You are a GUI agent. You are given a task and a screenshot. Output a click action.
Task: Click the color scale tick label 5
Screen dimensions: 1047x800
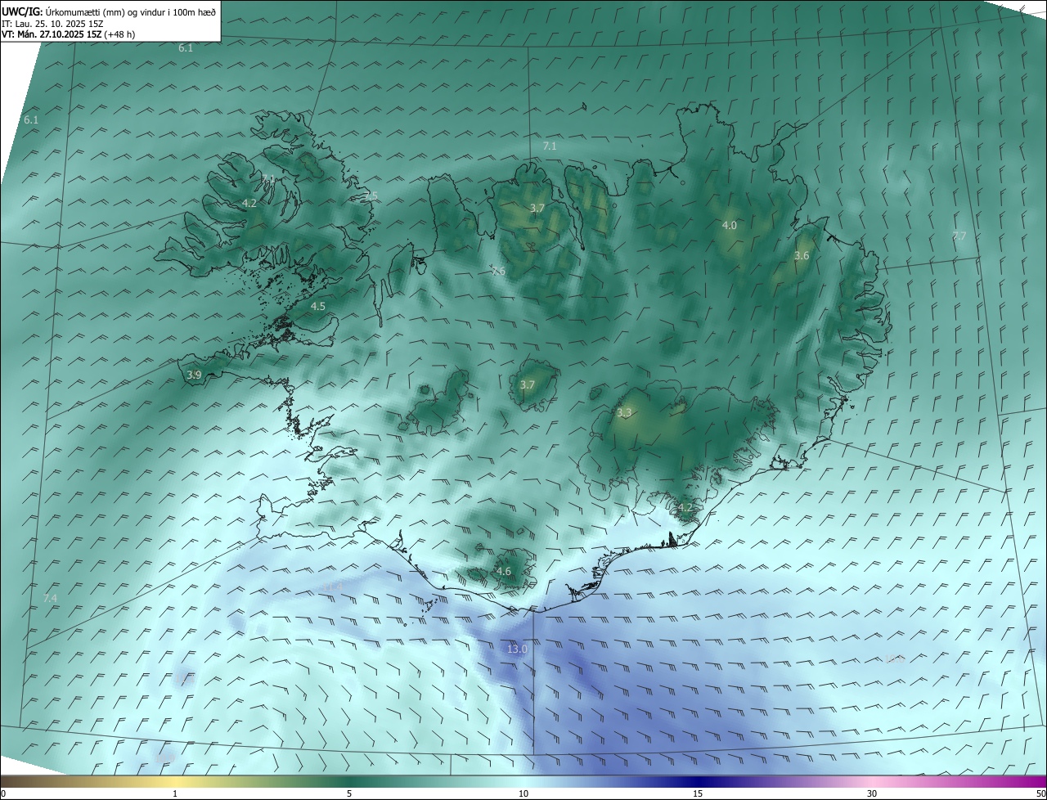pos(349,793)
